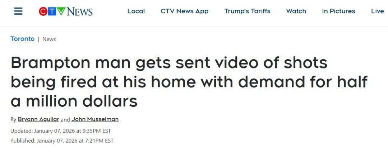Viewport: 388px width, 152px height.
Task: Click the Published timestamp line
Action: 62,141
